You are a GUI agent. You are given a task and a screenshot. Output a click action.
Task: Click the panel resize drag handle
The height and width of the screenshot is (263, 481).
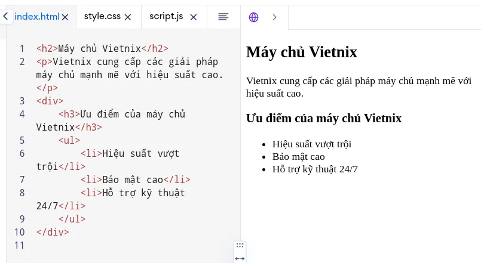click(x=240, y=245)
